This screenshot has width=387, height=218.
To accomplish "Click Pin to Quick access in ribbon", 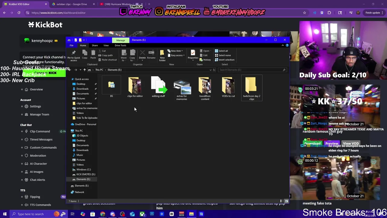I will point(74,56).
